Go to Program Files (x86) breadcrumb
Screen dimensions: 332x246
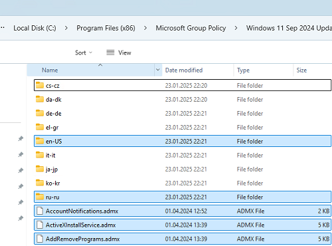(106, 28)
